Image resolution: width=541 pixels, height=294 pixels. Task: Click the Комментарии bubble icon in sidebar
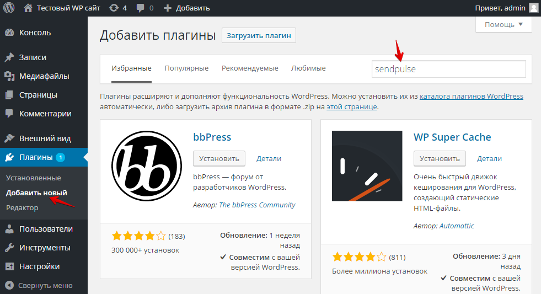[x=9, y=114]
